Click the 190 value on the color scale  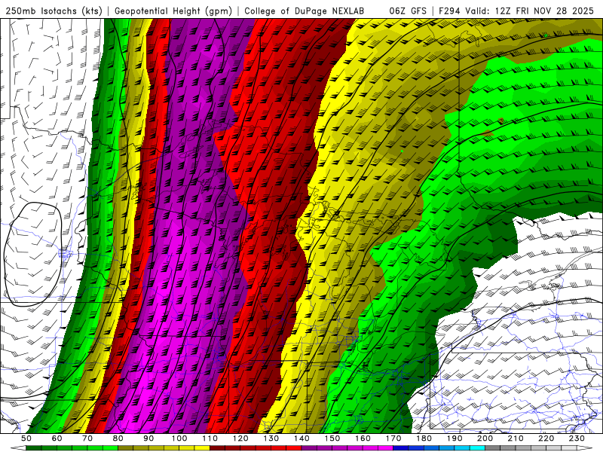click(455, 438)
